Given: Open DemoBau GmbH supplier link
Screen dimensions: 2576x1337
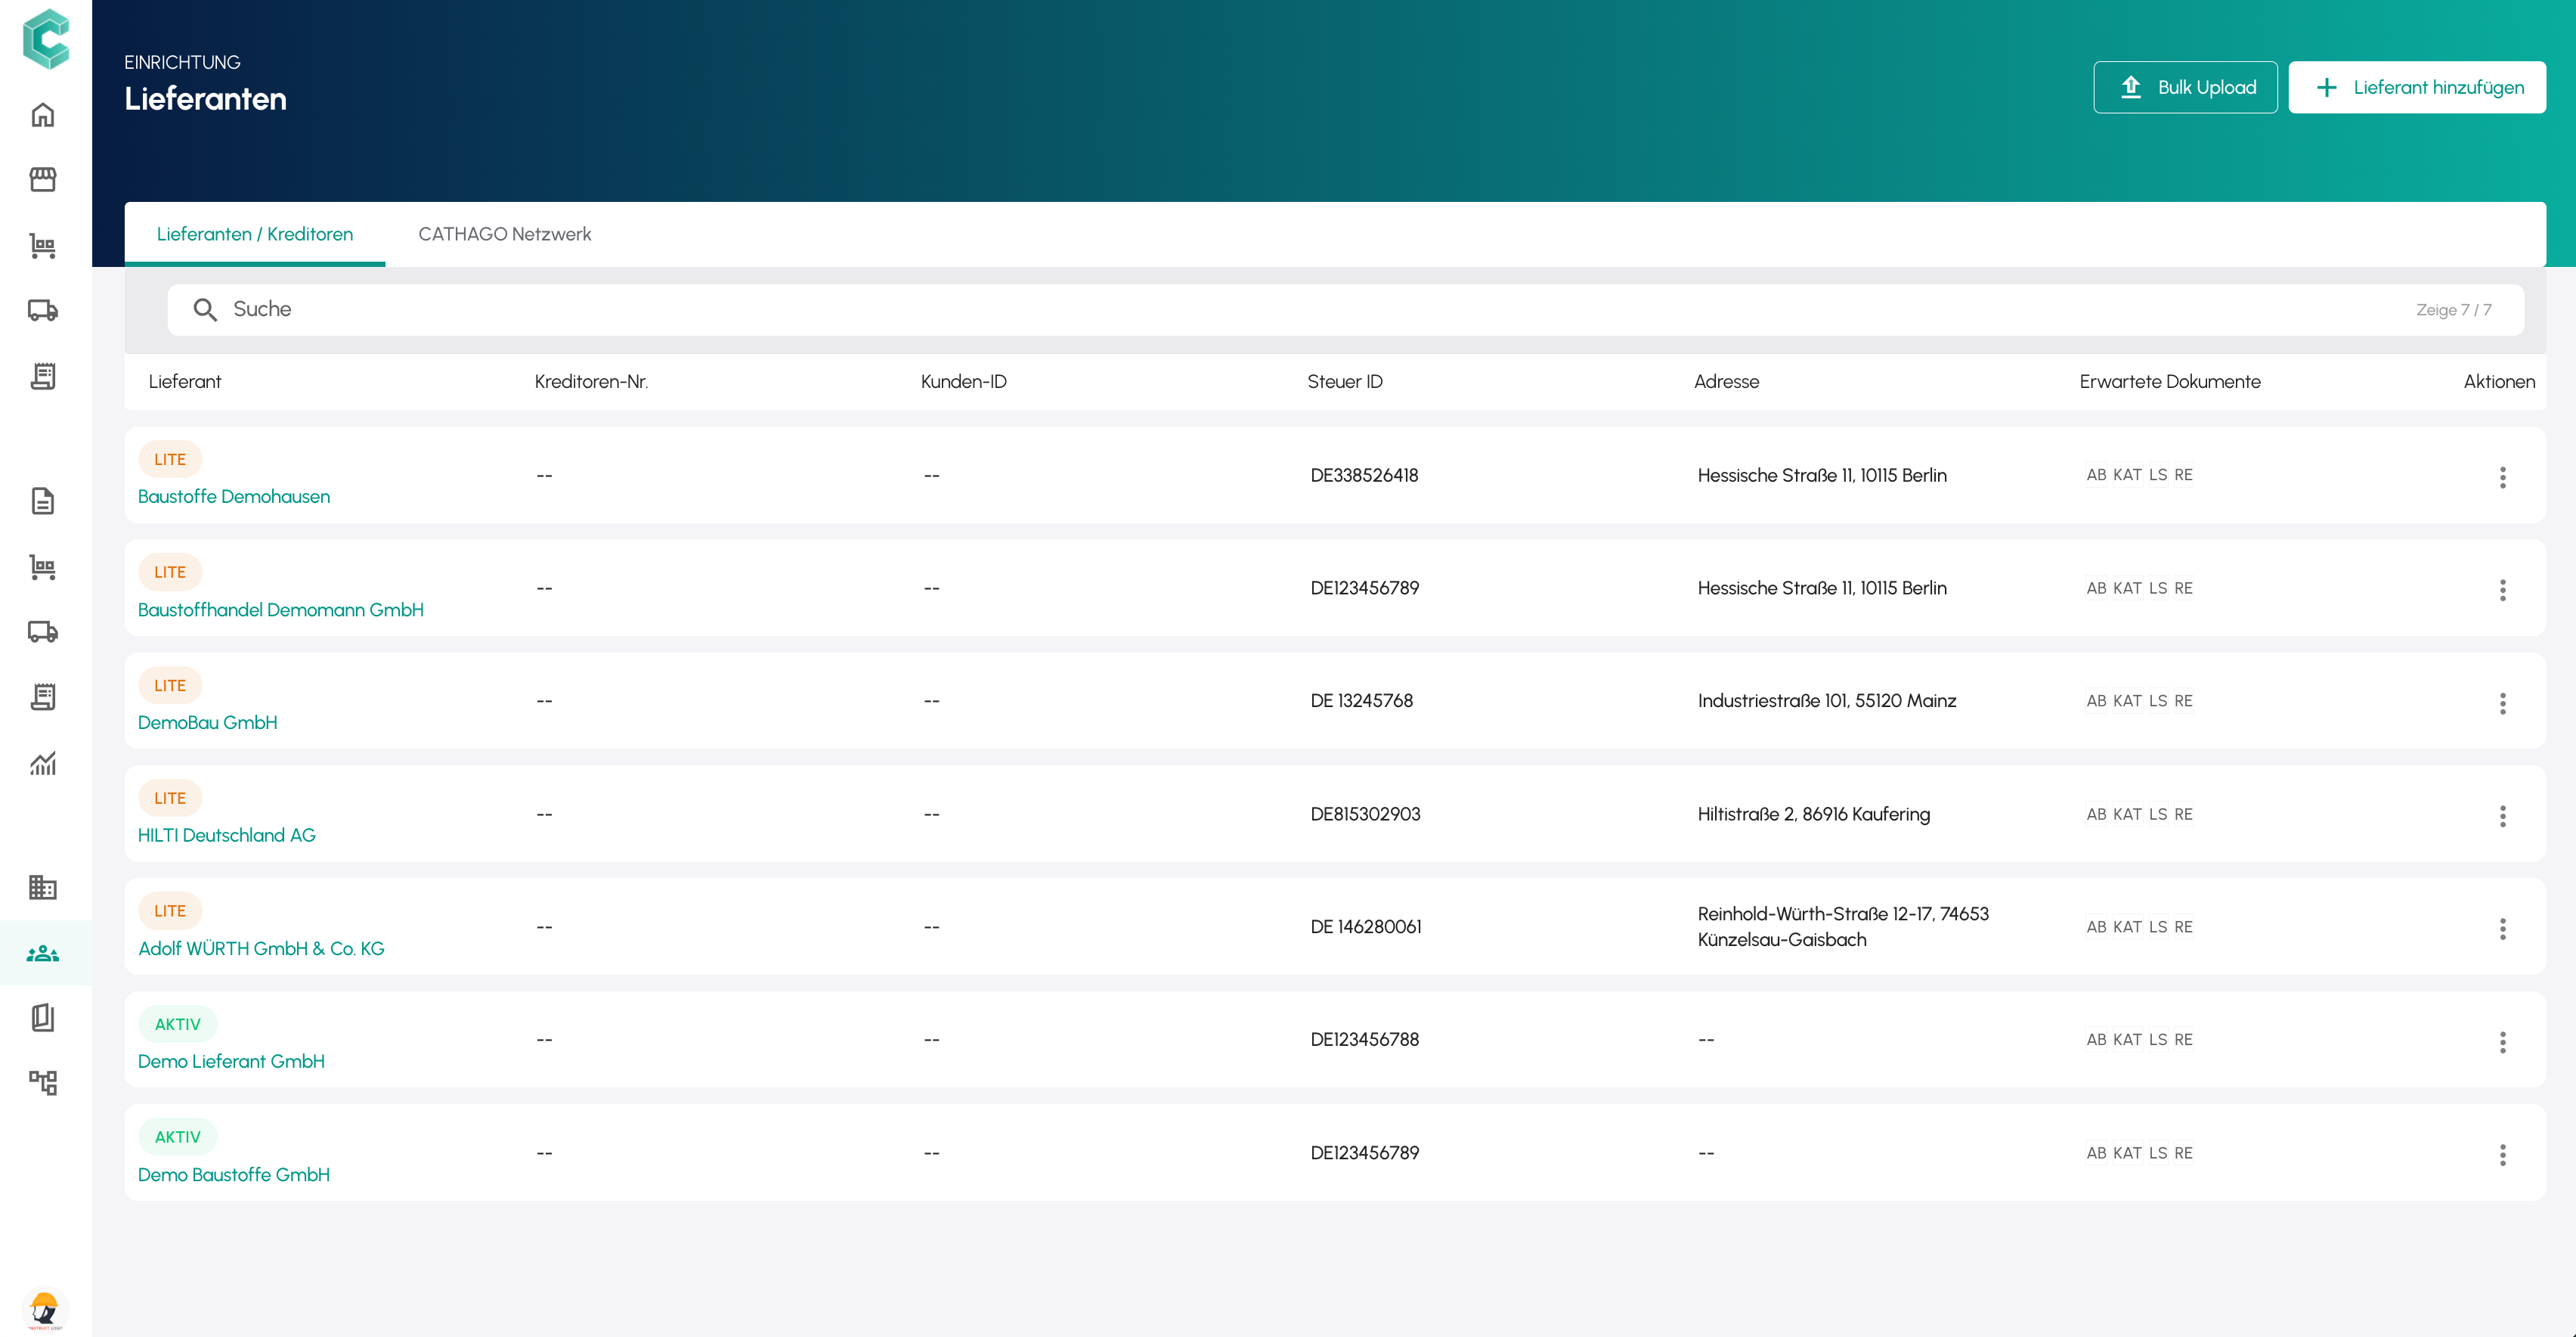Looking at the screenshot, I should coord(207,722).
